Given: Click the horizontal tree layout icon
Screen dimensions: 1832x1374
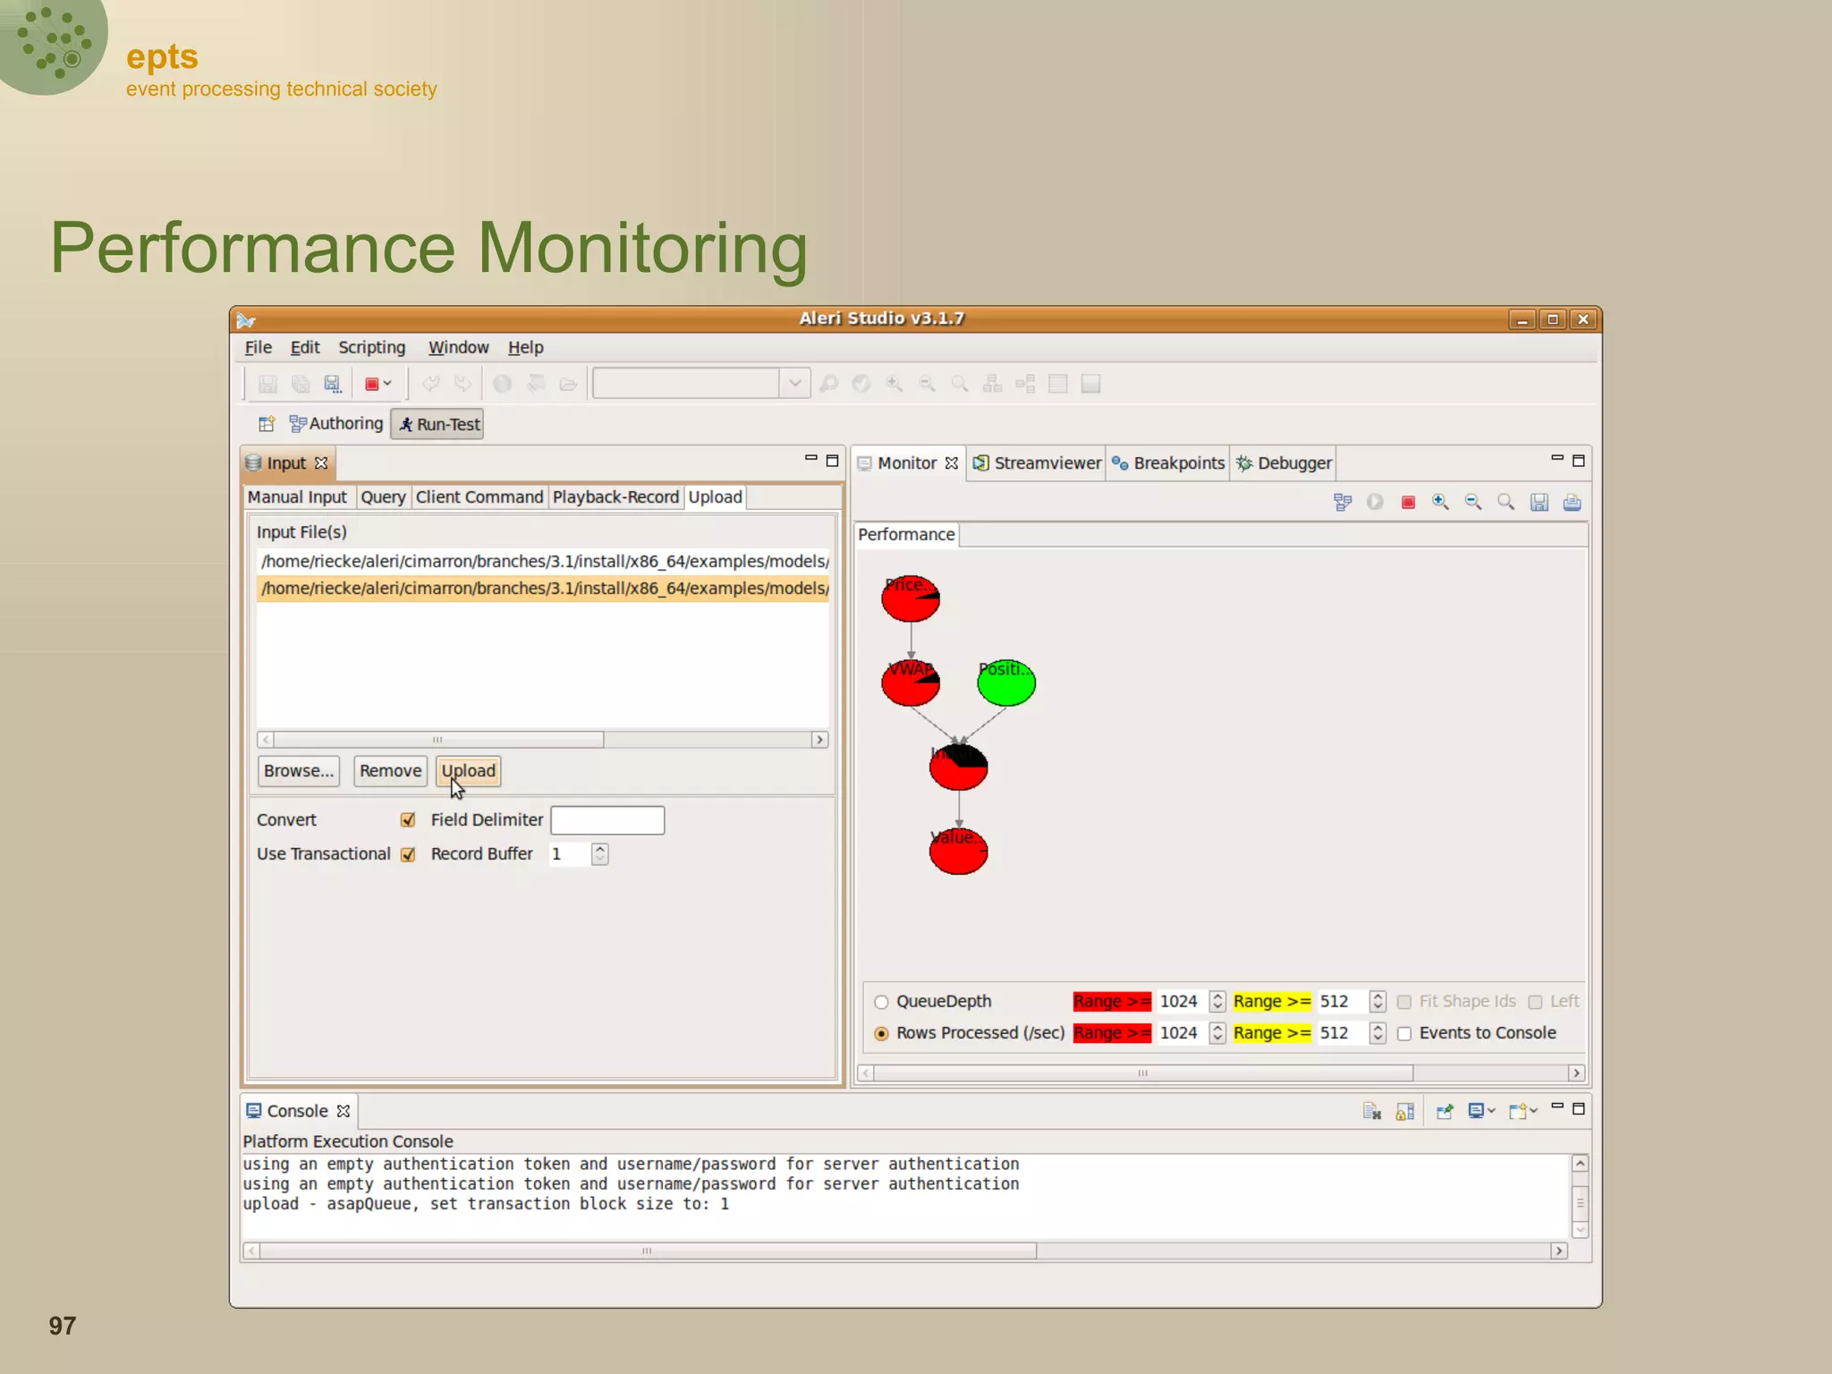Looking at the screenshot, I should coord(1025,385).
